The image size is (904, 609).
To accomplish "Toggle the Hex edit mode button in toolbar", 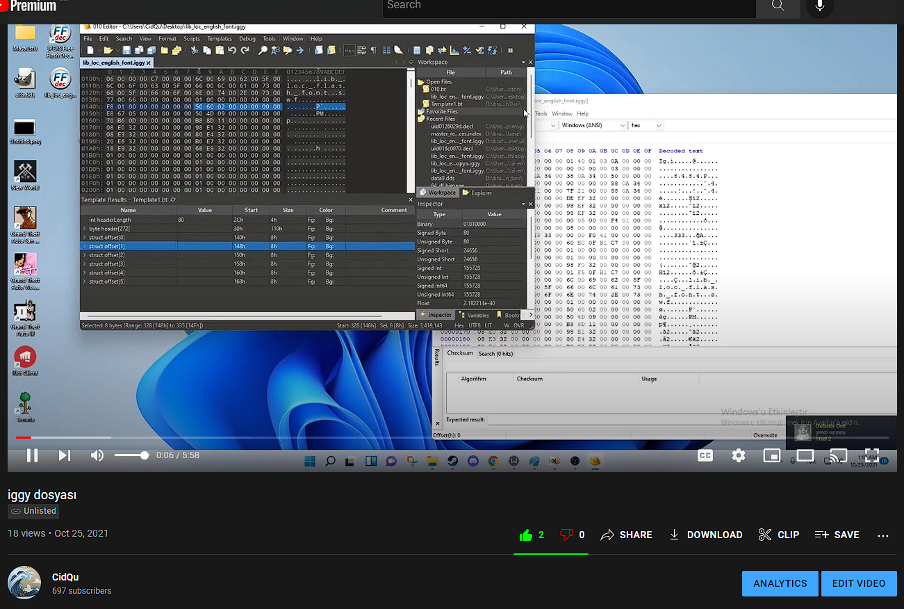I will [x=350, y=50].
